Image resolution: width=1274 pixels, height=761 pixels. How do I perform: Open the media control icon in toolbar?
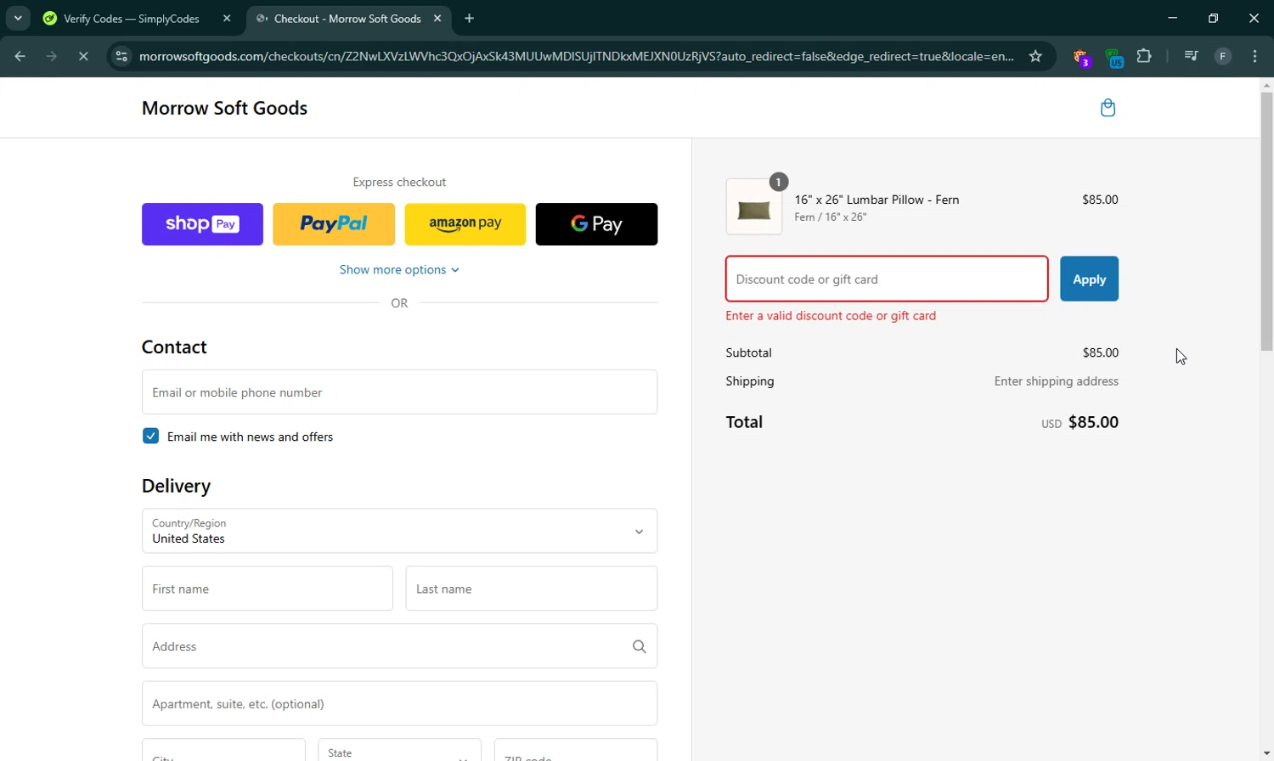[1191, 56]
